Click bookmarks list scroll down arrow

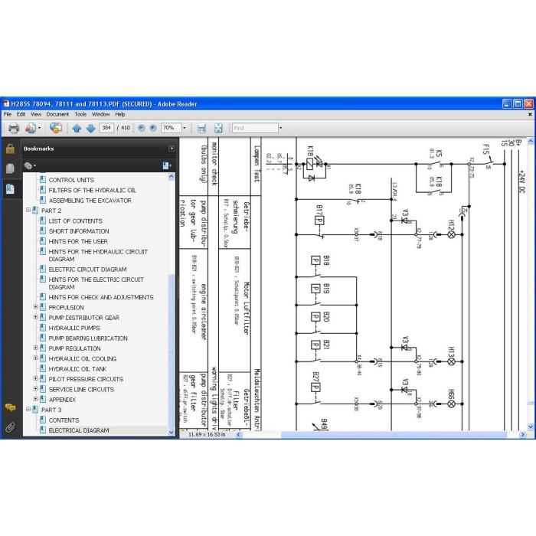coord(172,433)
